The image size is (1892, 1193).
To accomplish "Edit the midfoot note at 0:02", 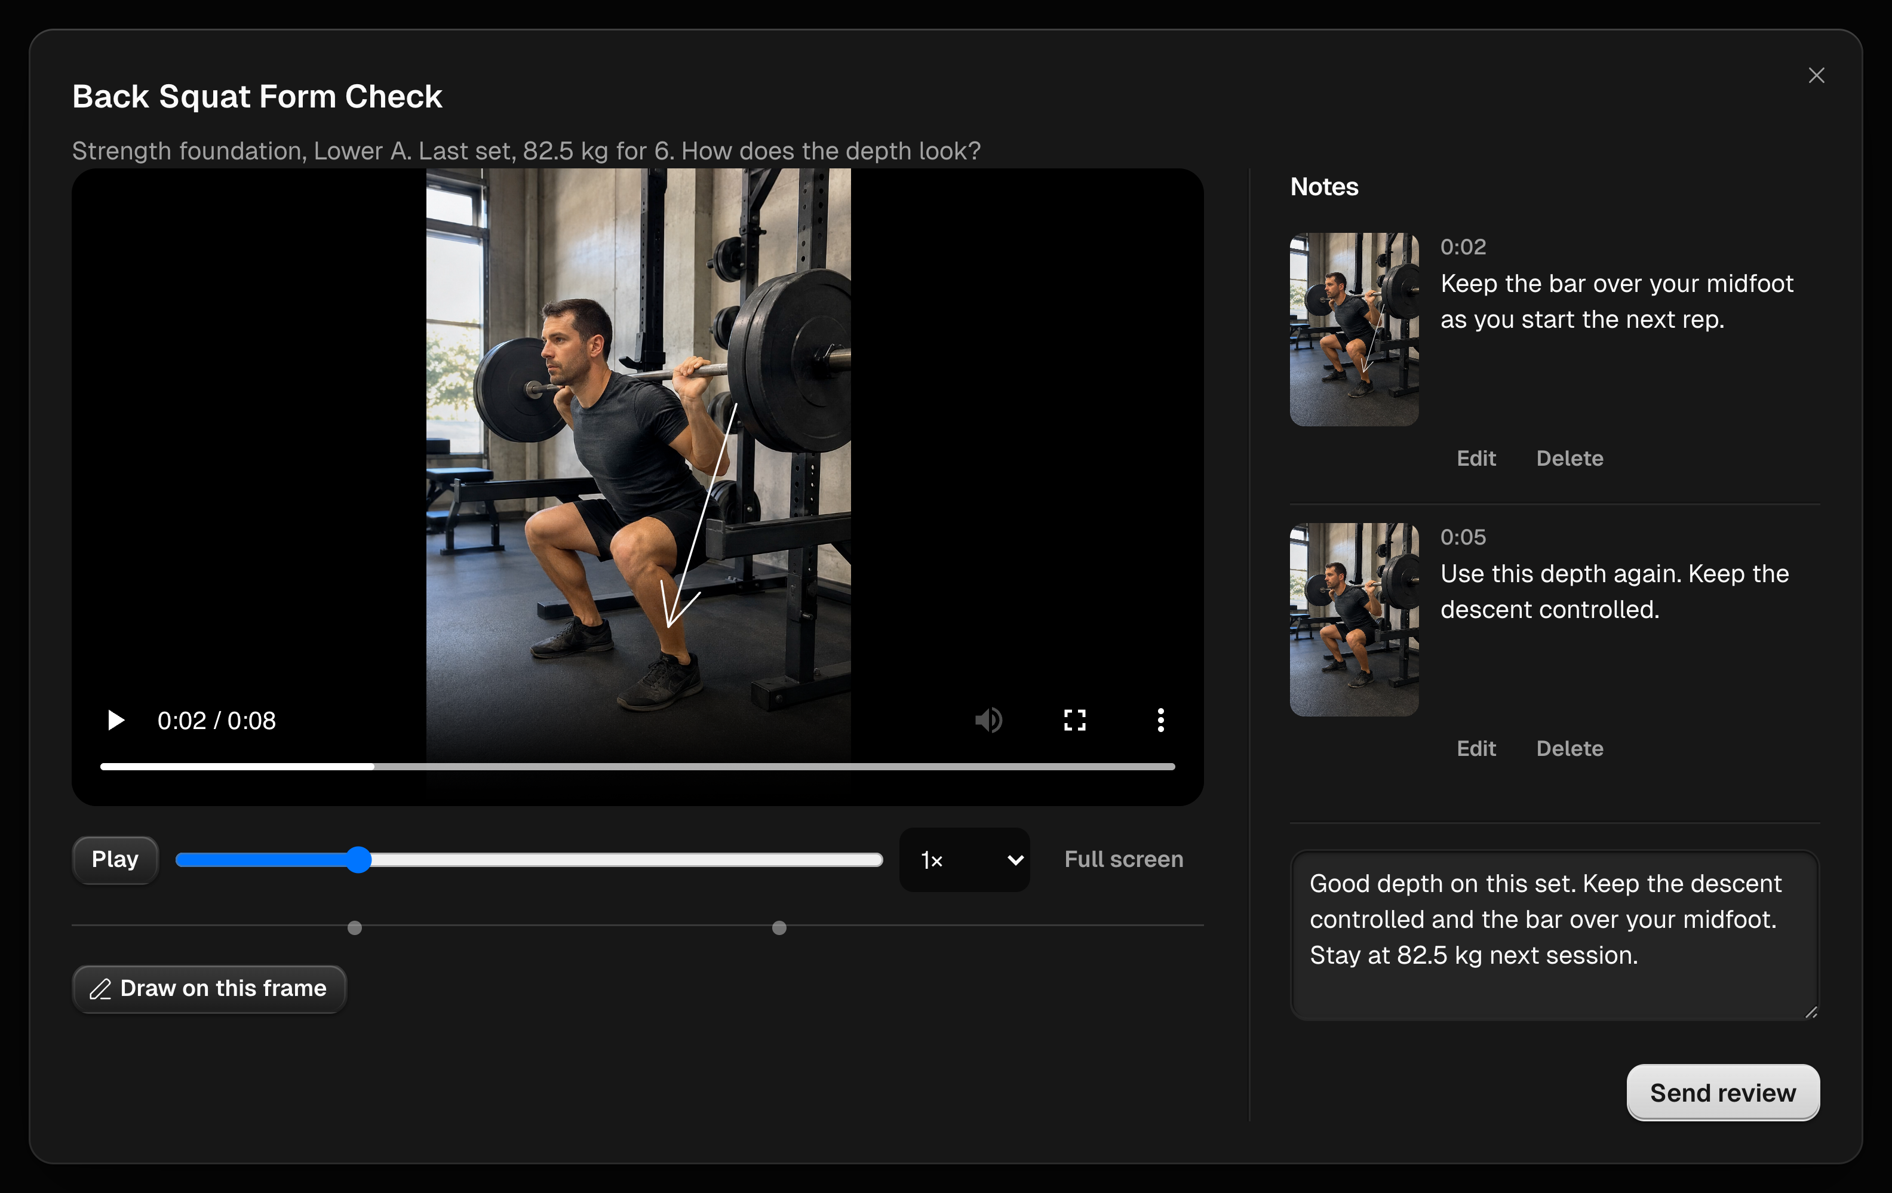I will coord(1476,458).
